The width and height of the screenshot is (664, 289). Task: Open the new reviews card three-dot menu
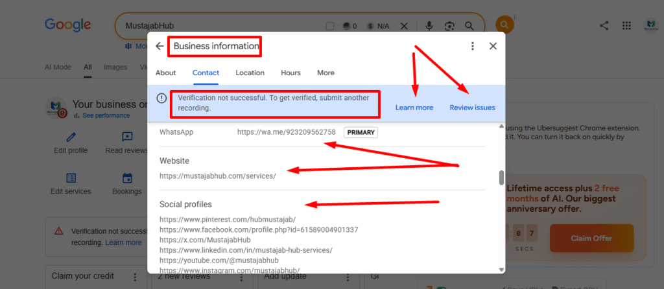pos(241,277)
